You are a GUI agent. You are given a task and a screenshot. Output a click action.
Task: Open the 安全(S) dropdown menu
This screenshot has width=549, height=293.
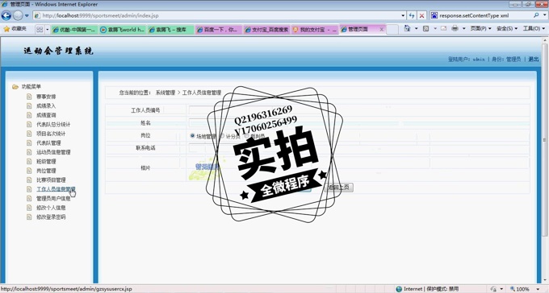[x=507, y=29]
